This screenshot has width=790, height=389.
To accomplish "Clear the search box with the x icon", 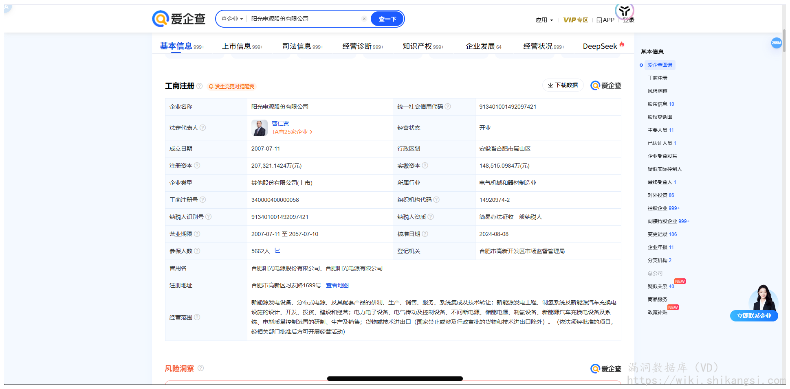I will [364, 19].
